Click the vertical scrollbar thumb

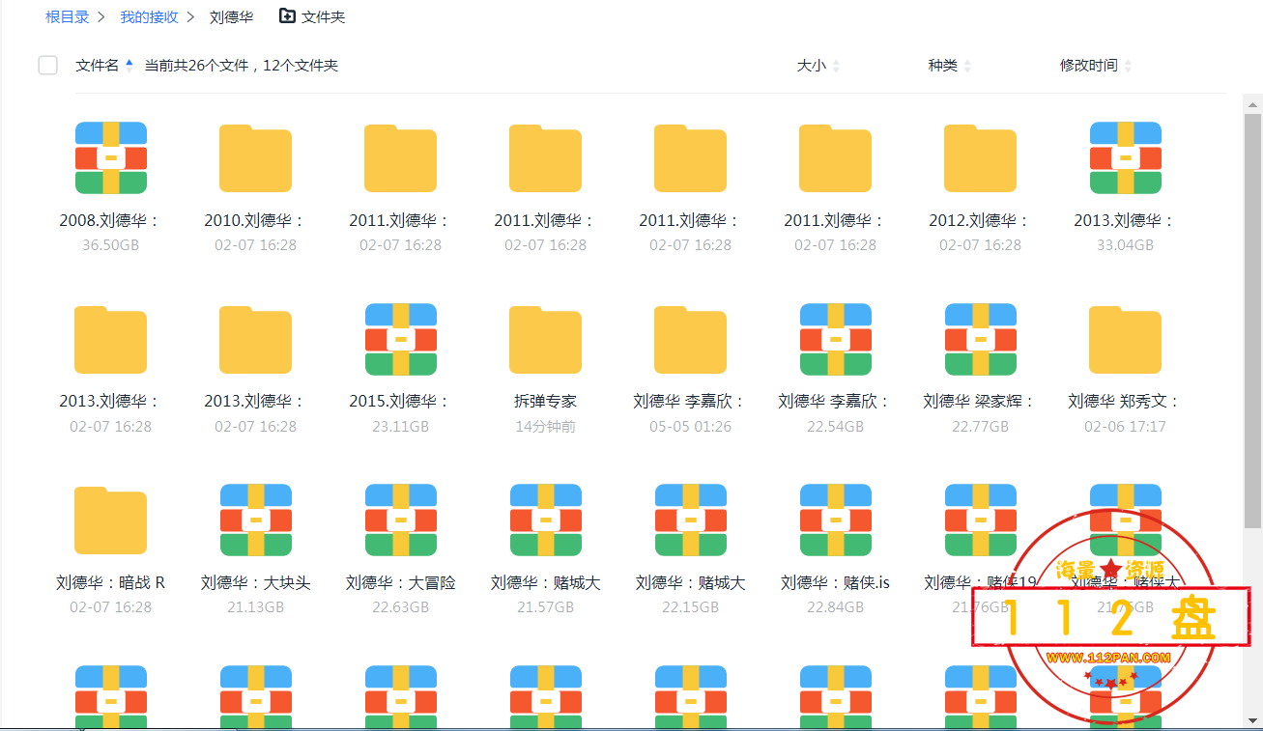coord(1252,321)
